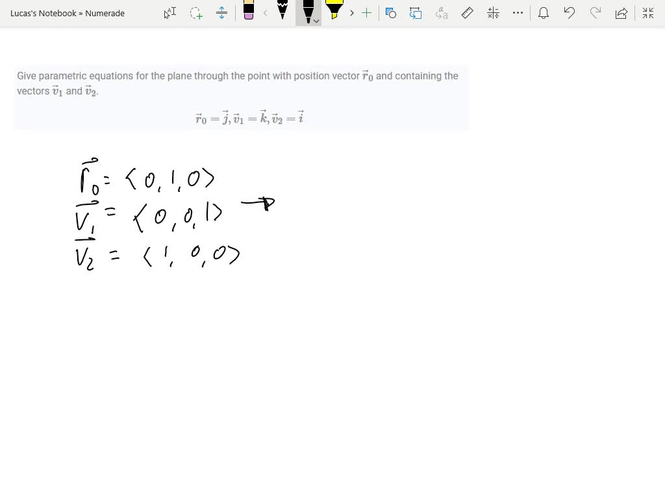Activate the Lasso Select tool
This screenshot has height=498, width=665.
pyautogui.click(x=195, y=13)
